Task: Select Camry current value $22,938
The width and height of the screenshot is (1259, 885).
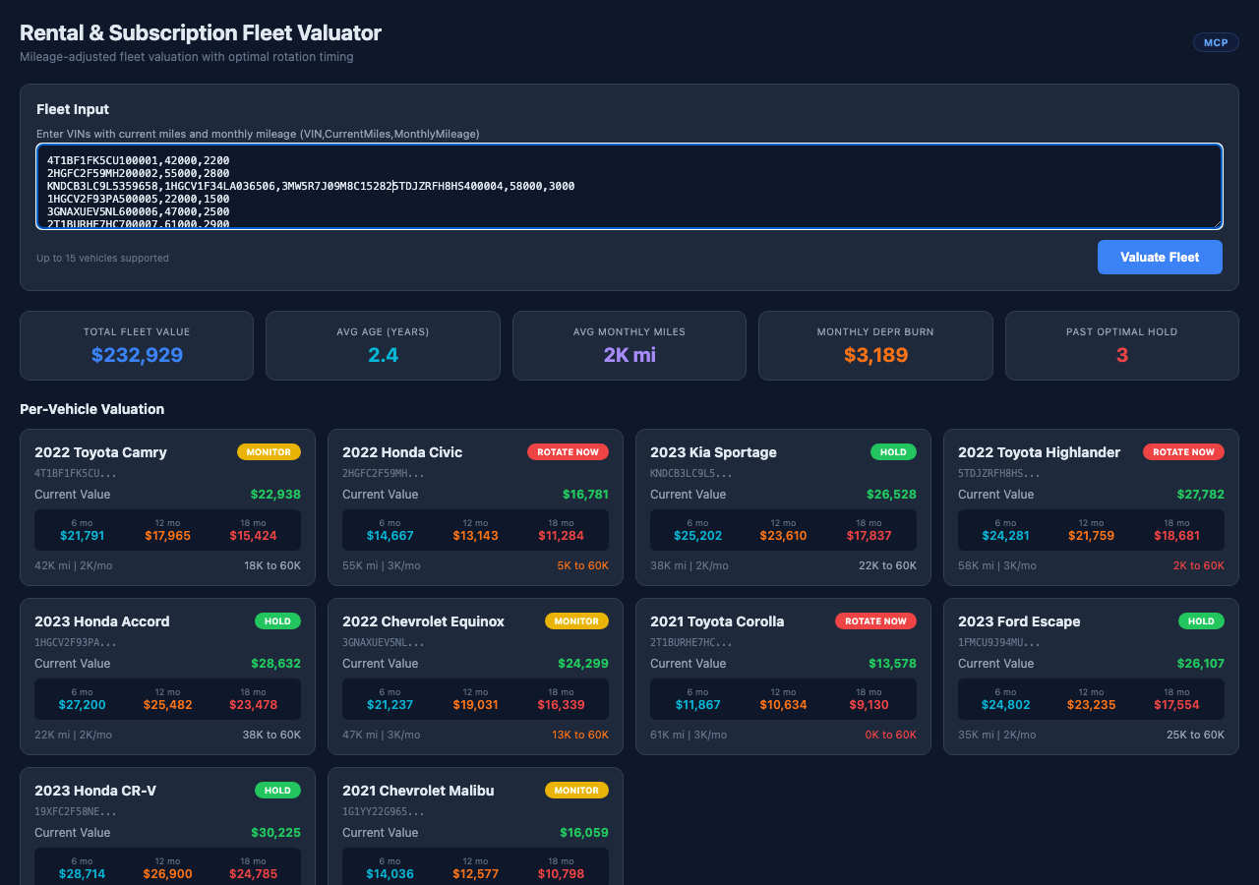Action: (x=275, y=495)
